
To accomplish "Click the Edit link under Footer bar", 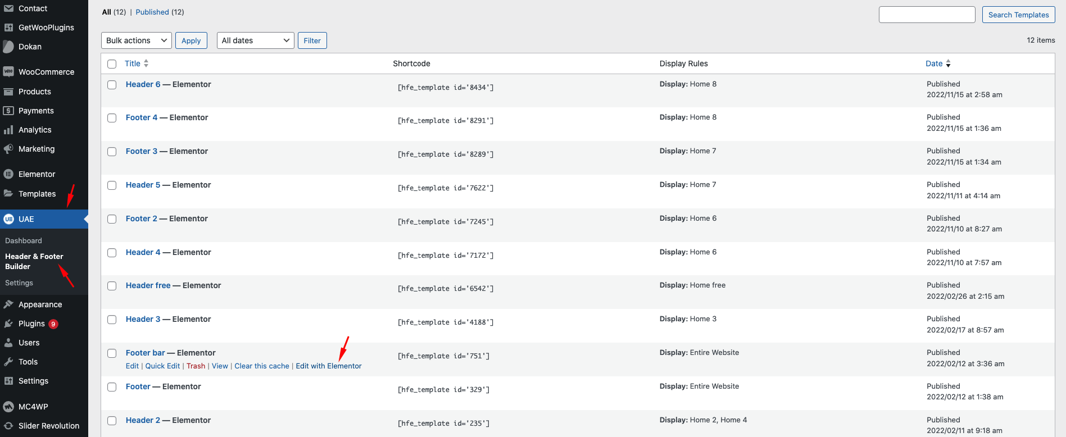I will click(x=132, y=366).
